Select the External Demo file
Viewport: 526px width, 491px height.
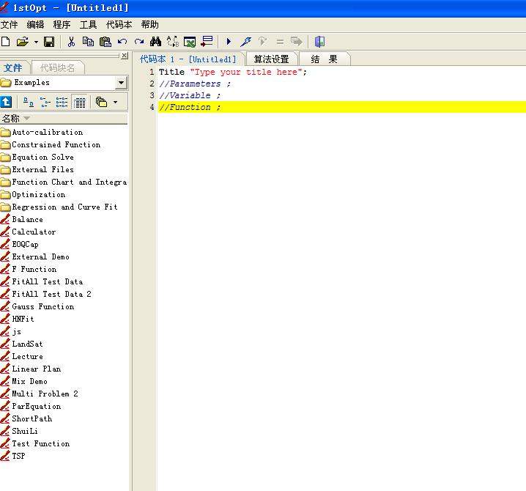35,256
